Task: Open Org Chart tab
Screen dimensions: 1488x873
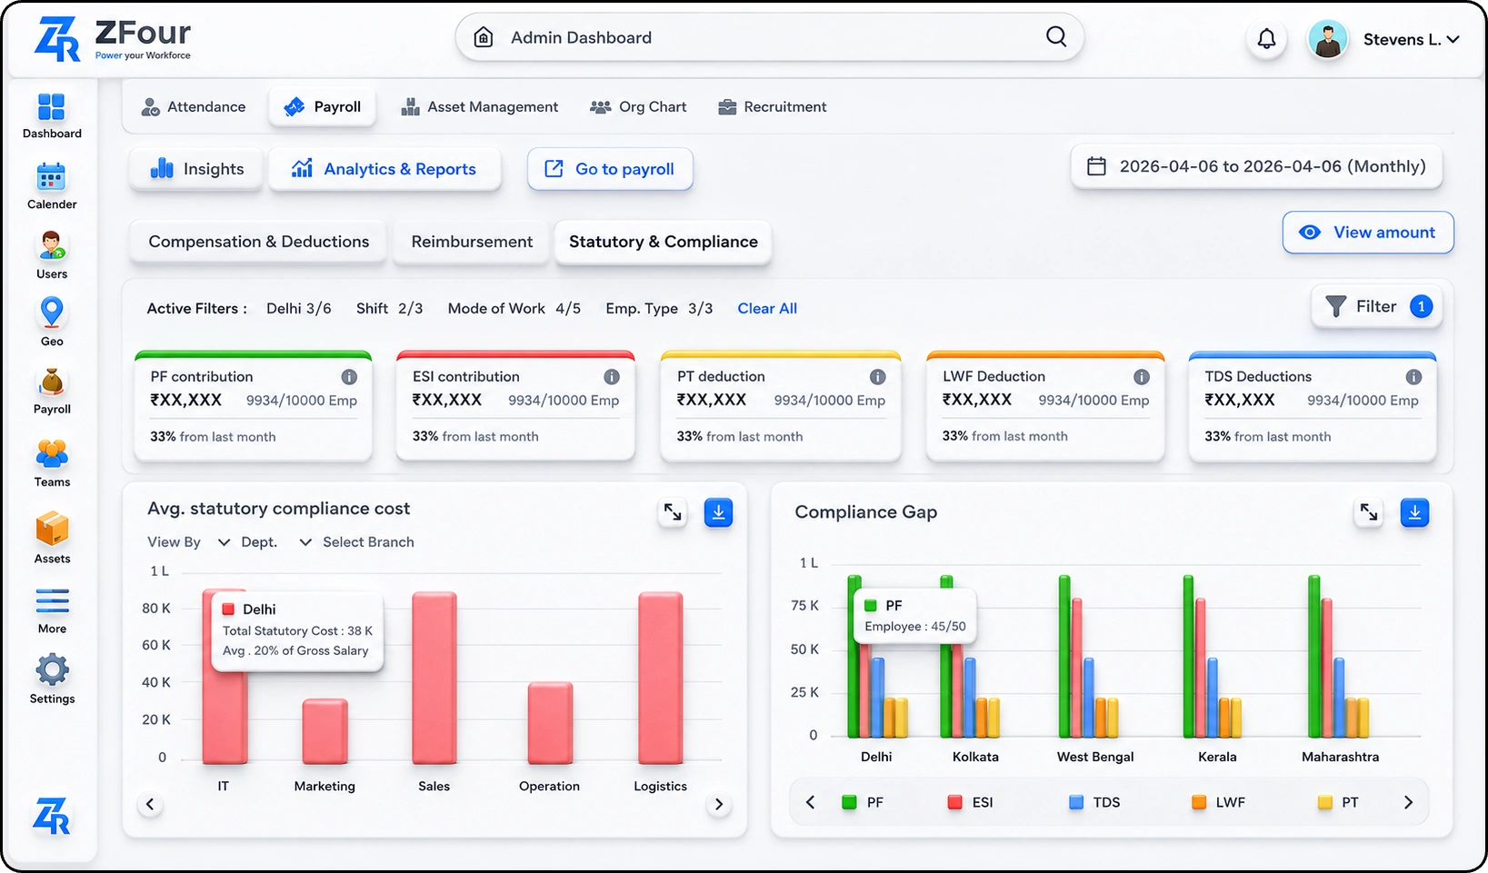Action: pos(638,107)
